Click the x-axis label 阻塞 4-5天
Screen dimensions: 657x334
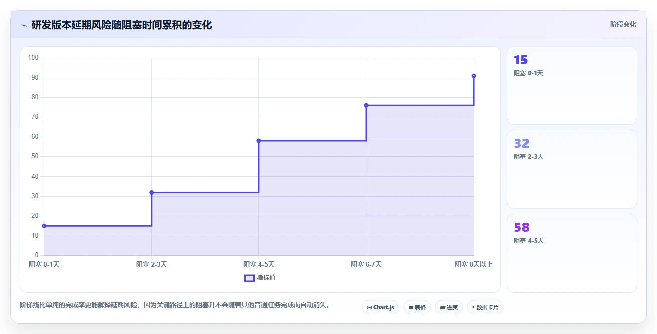pyautogui.click(x=259, y=264)
